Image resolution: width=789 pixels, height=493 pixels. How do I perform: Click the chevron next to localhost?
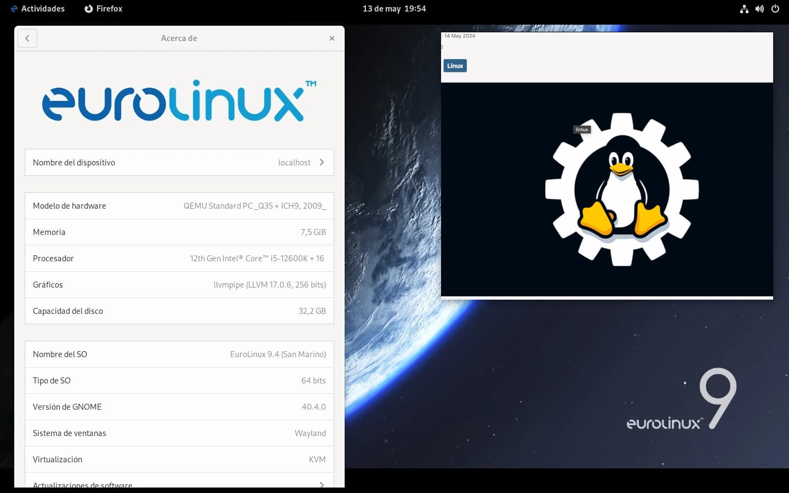point(322,163)
